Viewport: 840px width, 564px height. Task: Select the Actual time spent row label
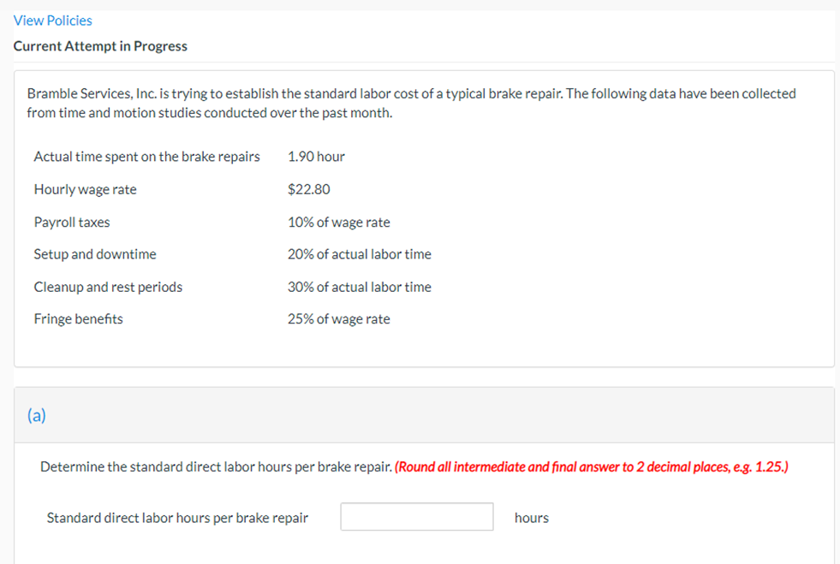(x=146, y=156)
